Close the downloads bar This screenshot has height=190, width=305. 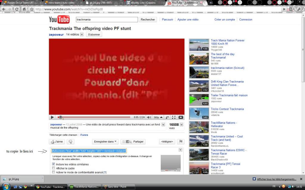click(x=301, y=179)
